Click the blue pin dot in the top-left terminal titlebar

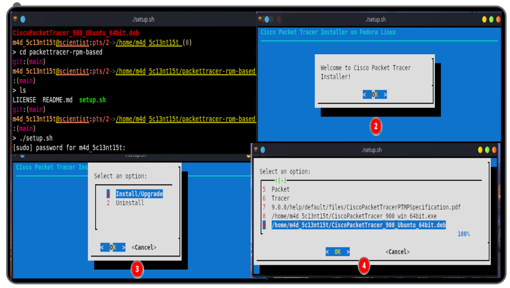point(23,19)
